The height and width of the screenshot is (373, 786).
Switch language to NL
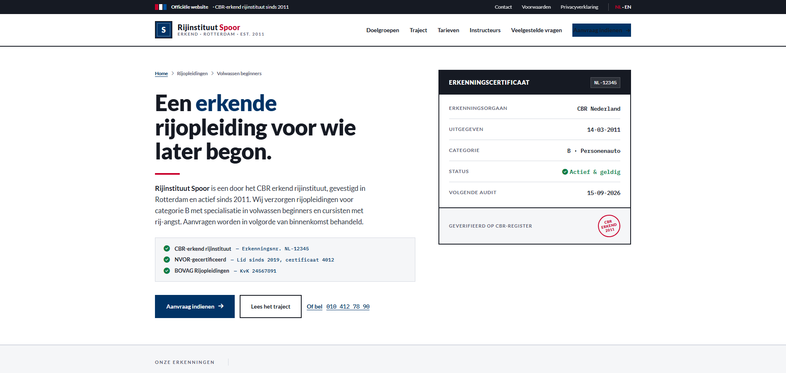pos(618,7)
